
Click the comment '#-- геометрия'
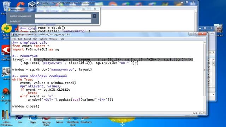tap(25, 56)
